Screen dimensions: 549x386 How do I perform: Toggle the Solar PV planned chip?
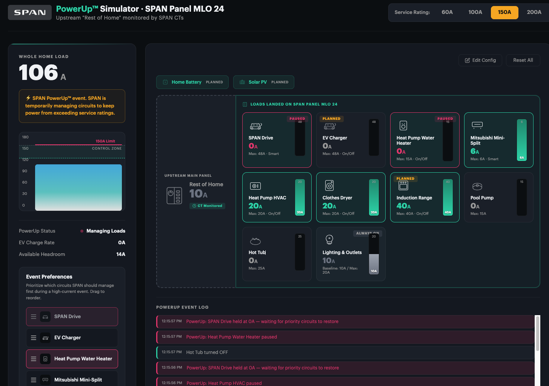click(264, 82)
